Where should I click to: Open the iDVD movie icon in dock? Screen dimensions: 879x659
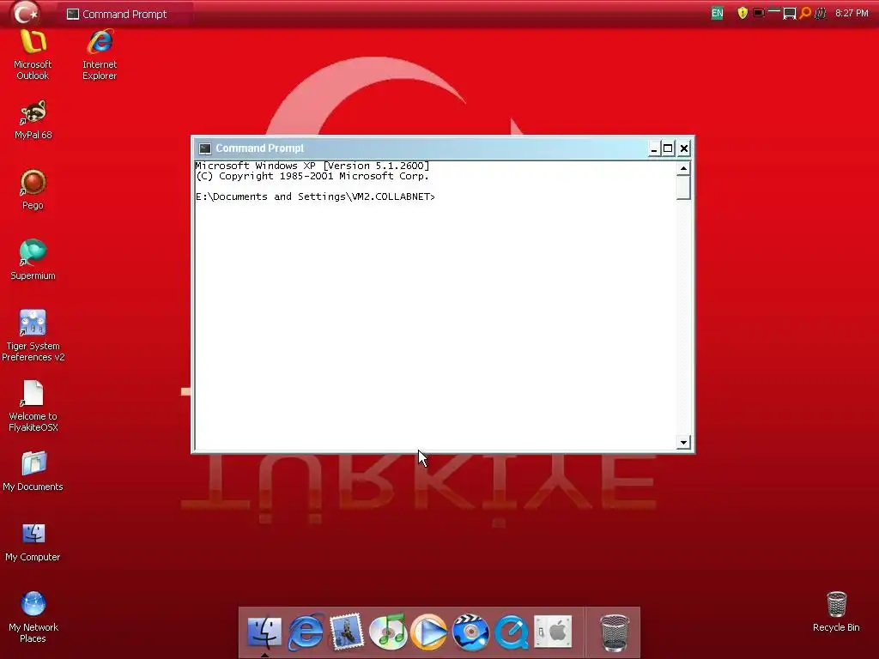pyautogui.click(x=470, y=632)
